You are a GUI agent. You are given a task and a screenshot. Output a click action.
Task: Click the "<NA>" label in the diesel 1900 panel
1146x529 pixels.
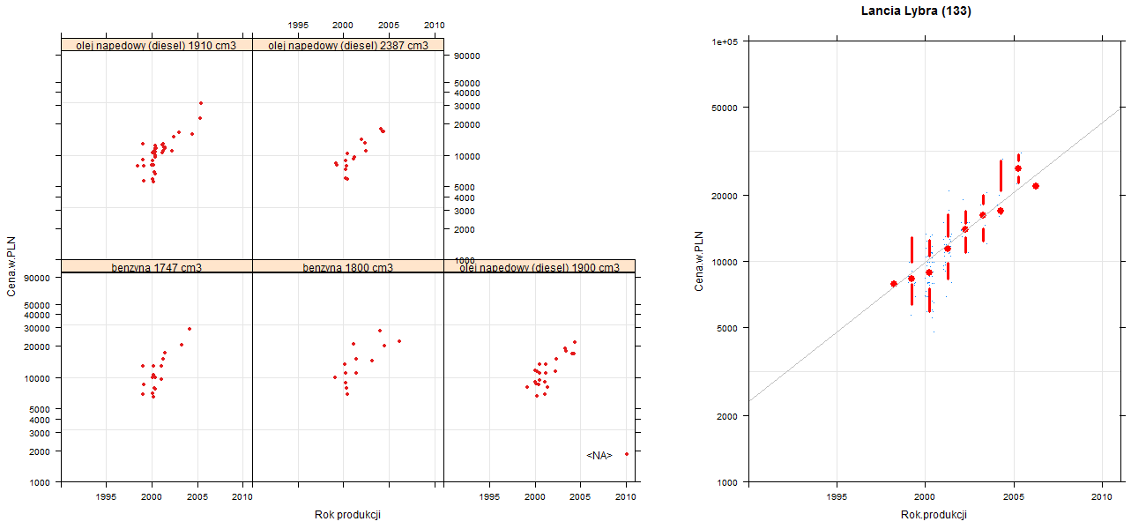[x=599, y=455]
